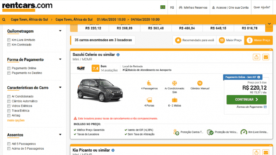Image resolution: width=276 pixels, height=155 pixels.
Task: Click the Brazil flag language icon
Action: coord(163,7)
